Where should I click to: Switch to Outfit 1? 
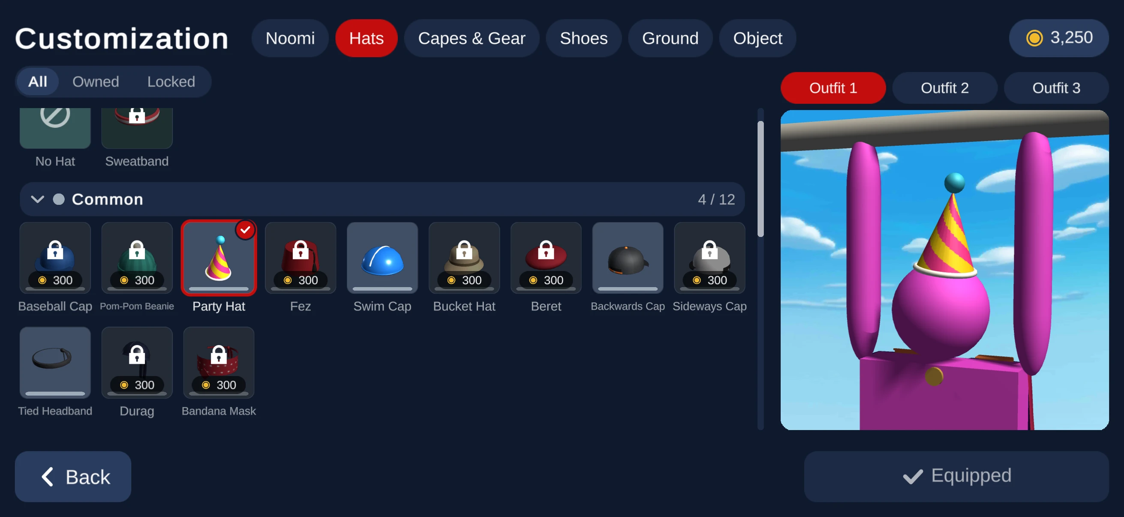point(833,88)
